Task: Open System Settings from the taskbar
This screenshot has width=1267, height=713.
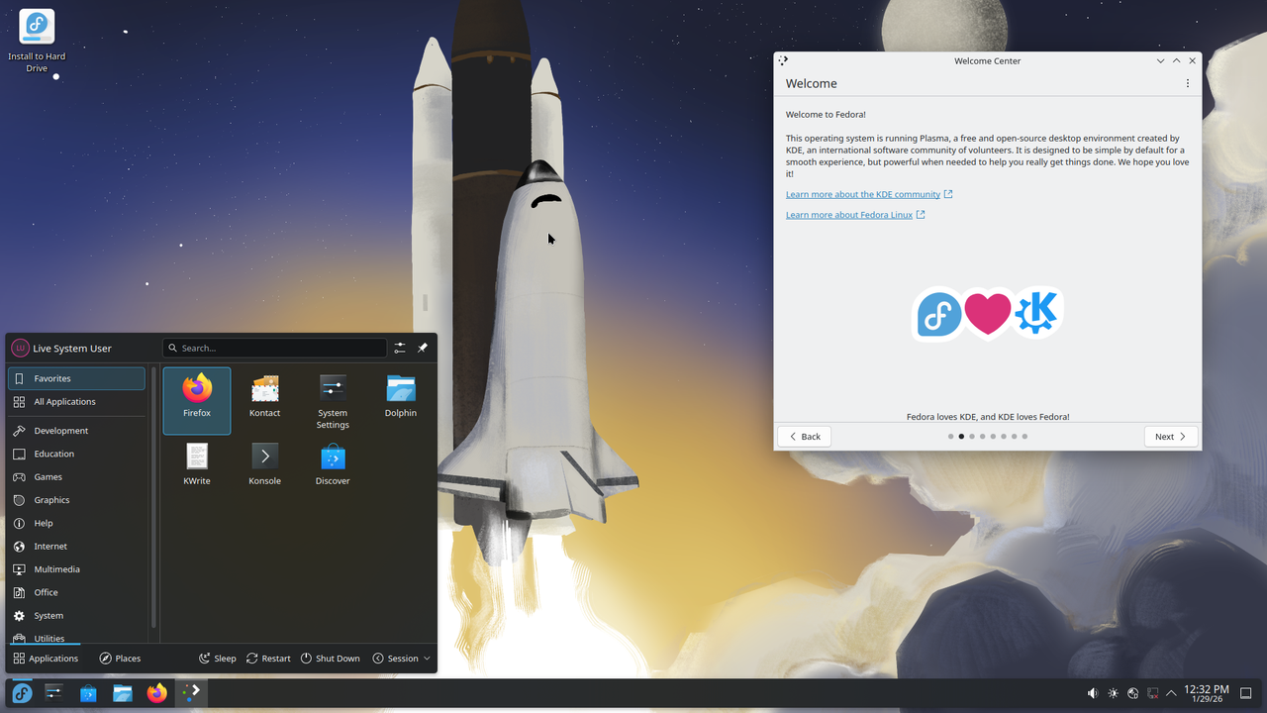Action: coord(54,693)
